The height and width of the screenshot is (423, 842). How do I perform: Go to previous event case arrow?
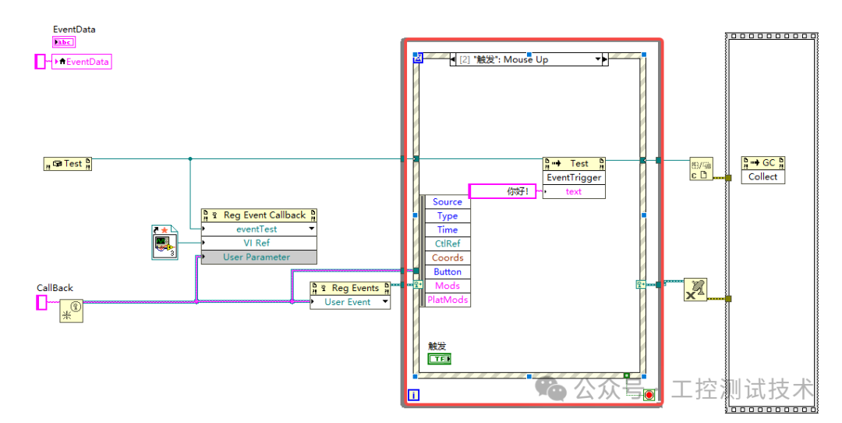click(x=453, y=59)
